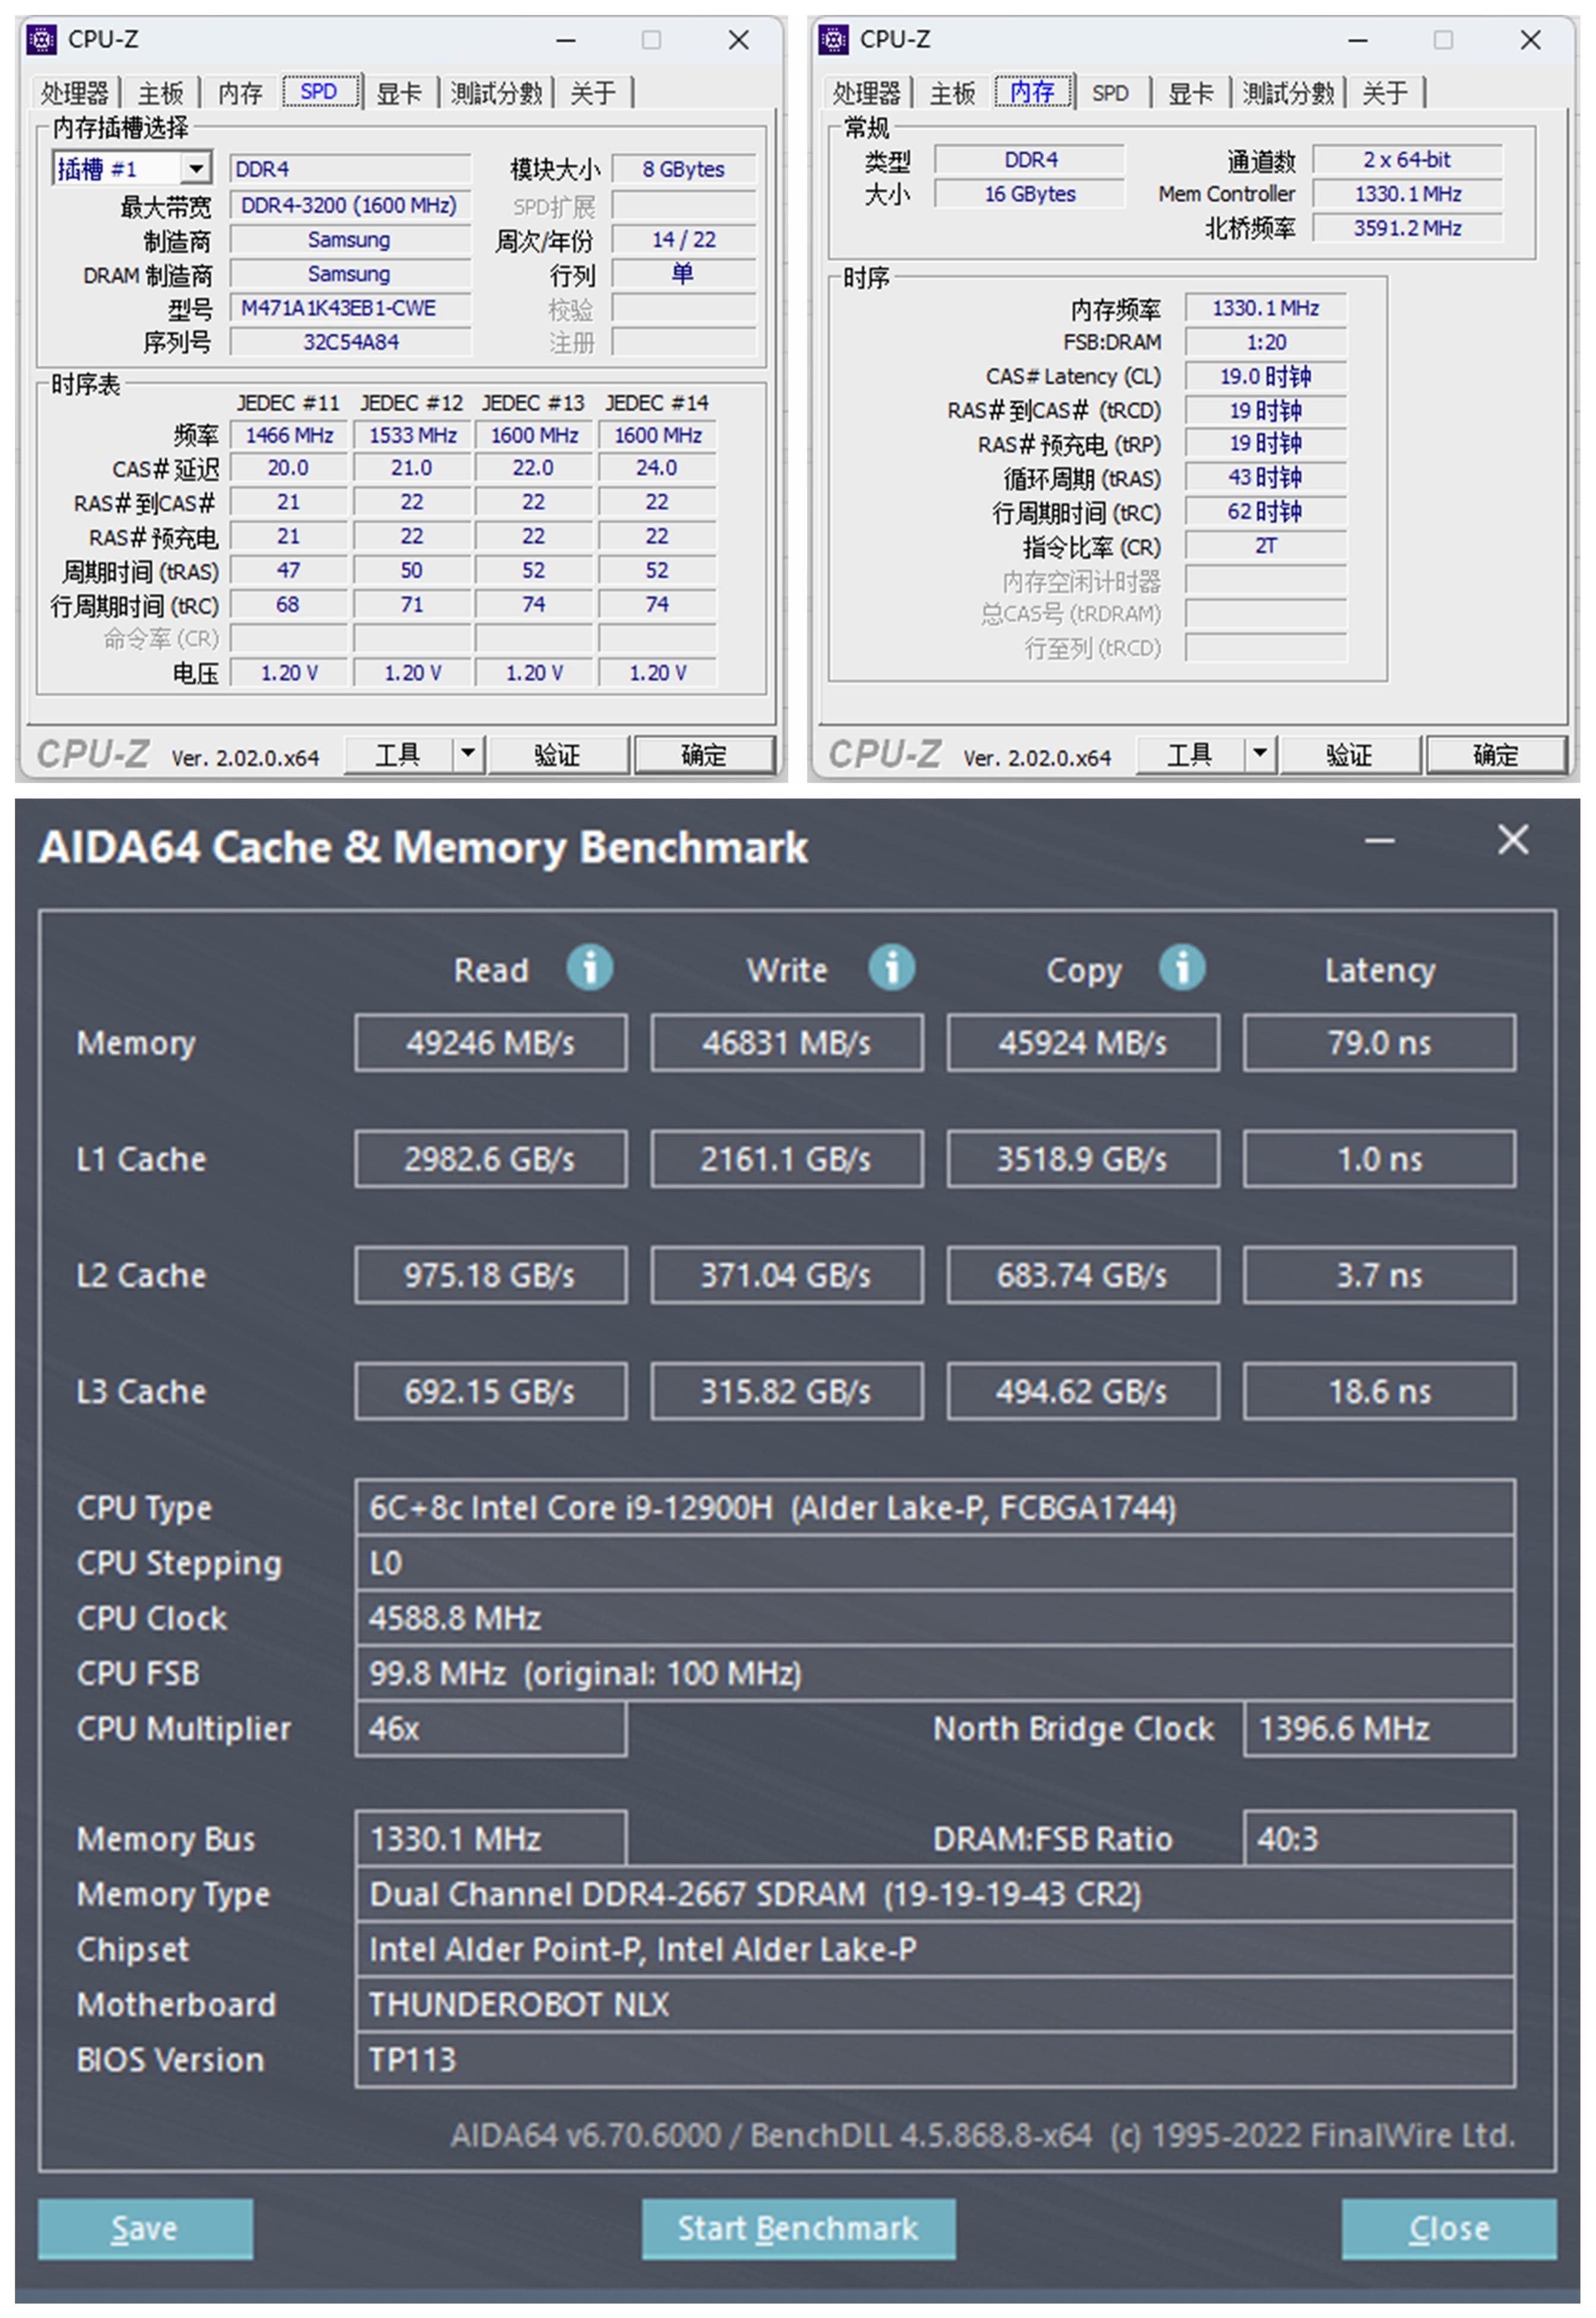Close AIDA64 window with X icon

tap(1512, 840)
